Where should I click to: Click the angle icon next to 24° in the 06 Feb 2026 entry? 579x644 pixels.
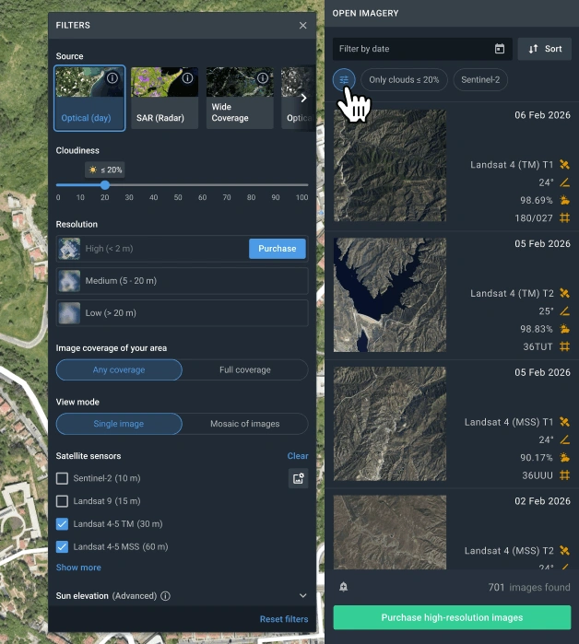pos(564,182)
